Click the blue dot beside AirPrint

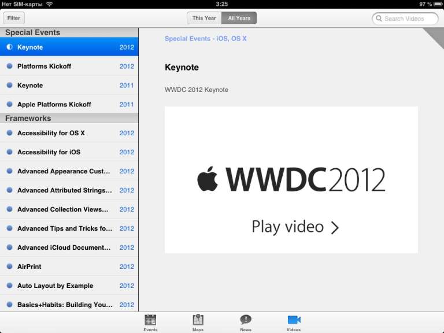point(9,266)
